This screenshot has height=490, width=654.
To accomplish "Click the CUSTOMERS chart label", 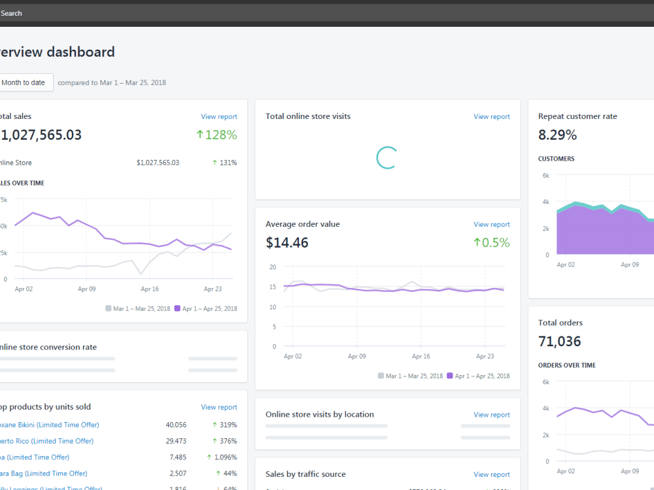I will 556,159.
